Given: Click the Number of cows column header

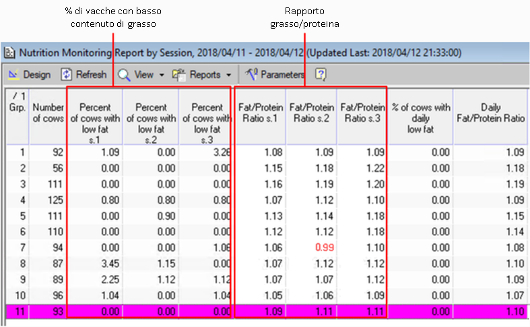Looking at the screenshot, I should tap(48, 115).
